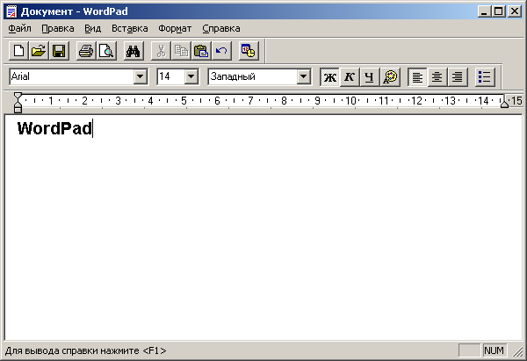Toggle underline formatting (Ч button)
This screenshot has width=527, height=361.
click(x=370, y=77)
